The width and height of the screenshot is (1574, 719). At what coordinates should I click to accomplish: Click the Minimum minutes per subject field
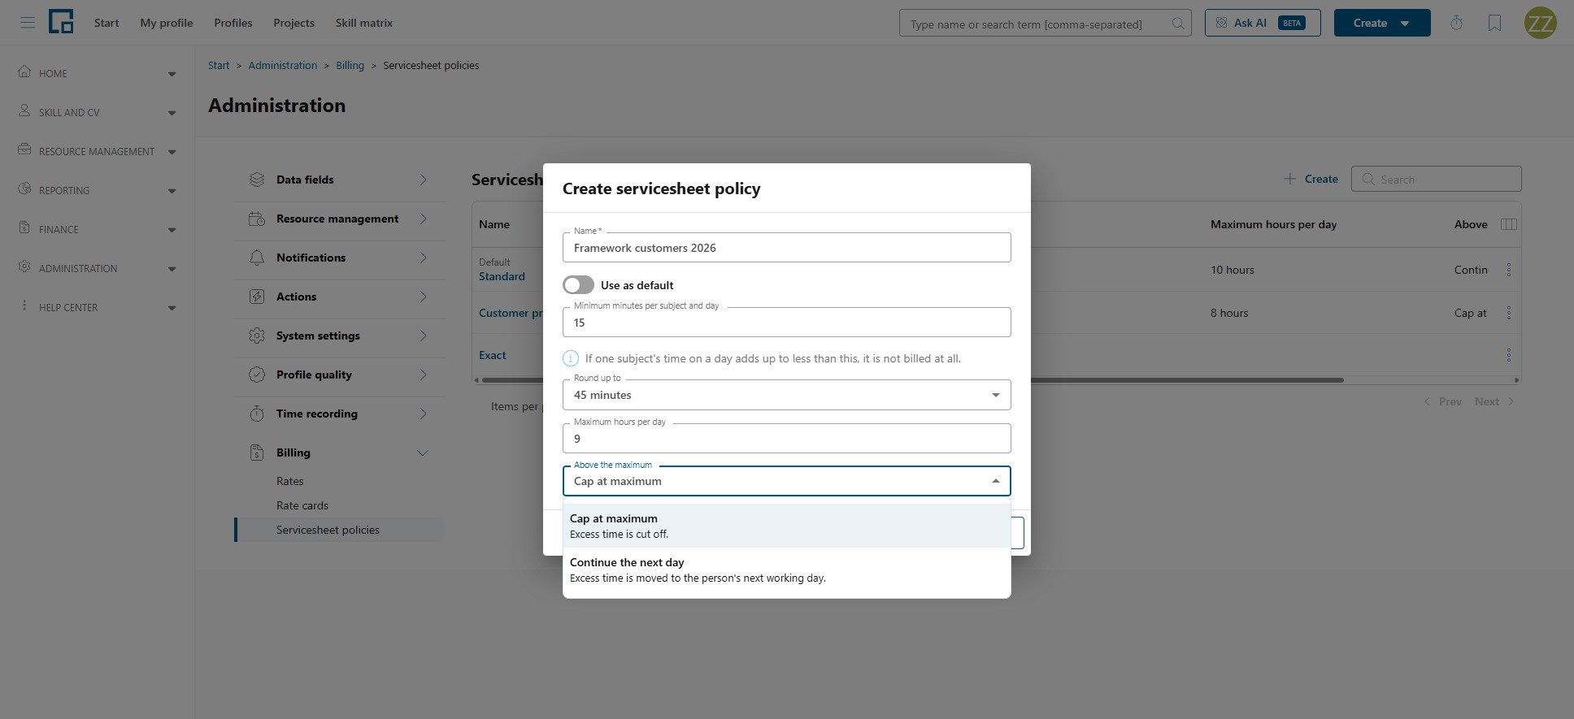tap(787, 322)
